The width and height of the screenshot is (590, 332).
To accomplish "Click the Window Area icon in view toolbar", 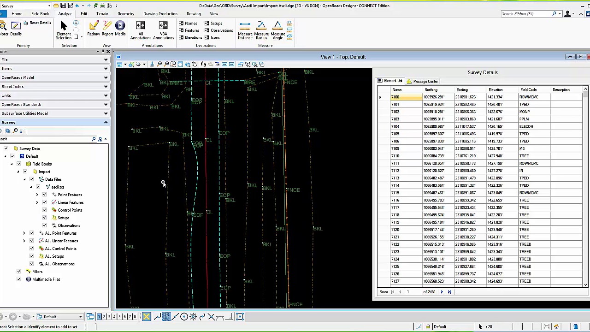I will [173, 64].
